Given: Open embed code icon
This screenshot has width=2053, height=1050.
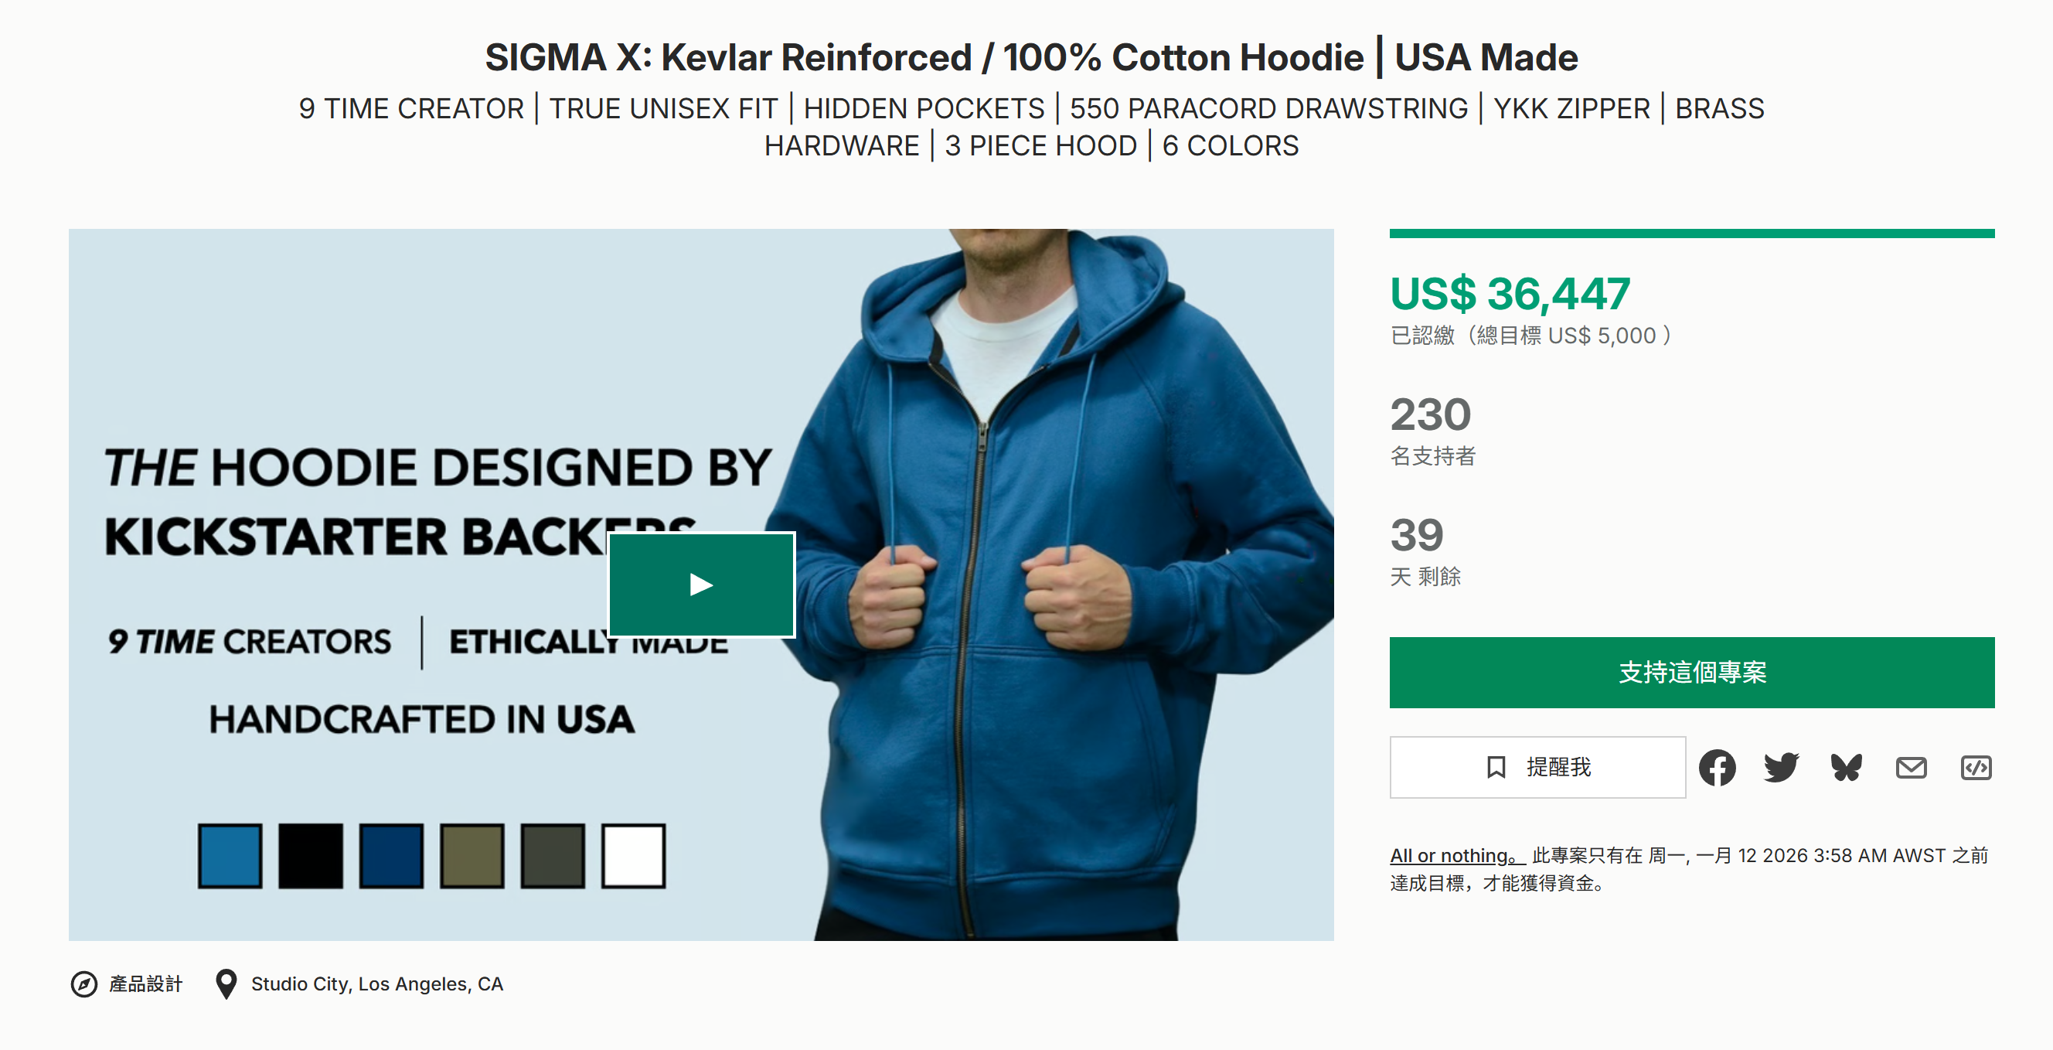Looking at the screenshot, I should coord(1976,768).
